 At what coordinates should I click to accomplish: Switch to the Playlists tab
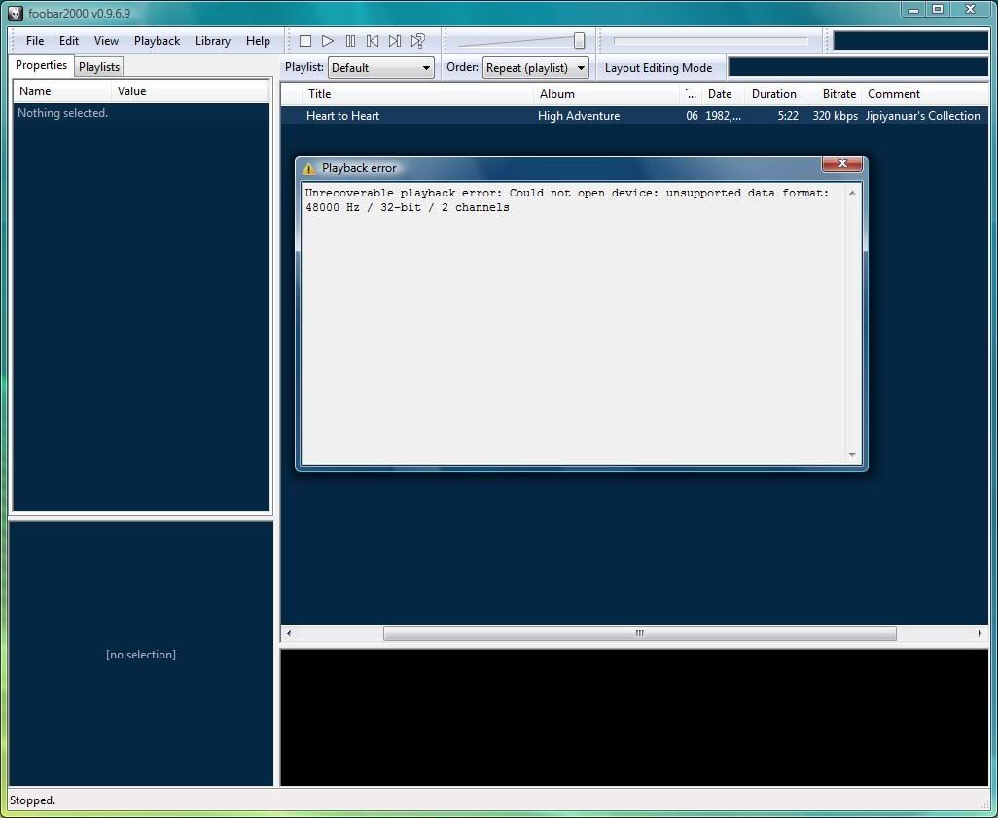98,67
